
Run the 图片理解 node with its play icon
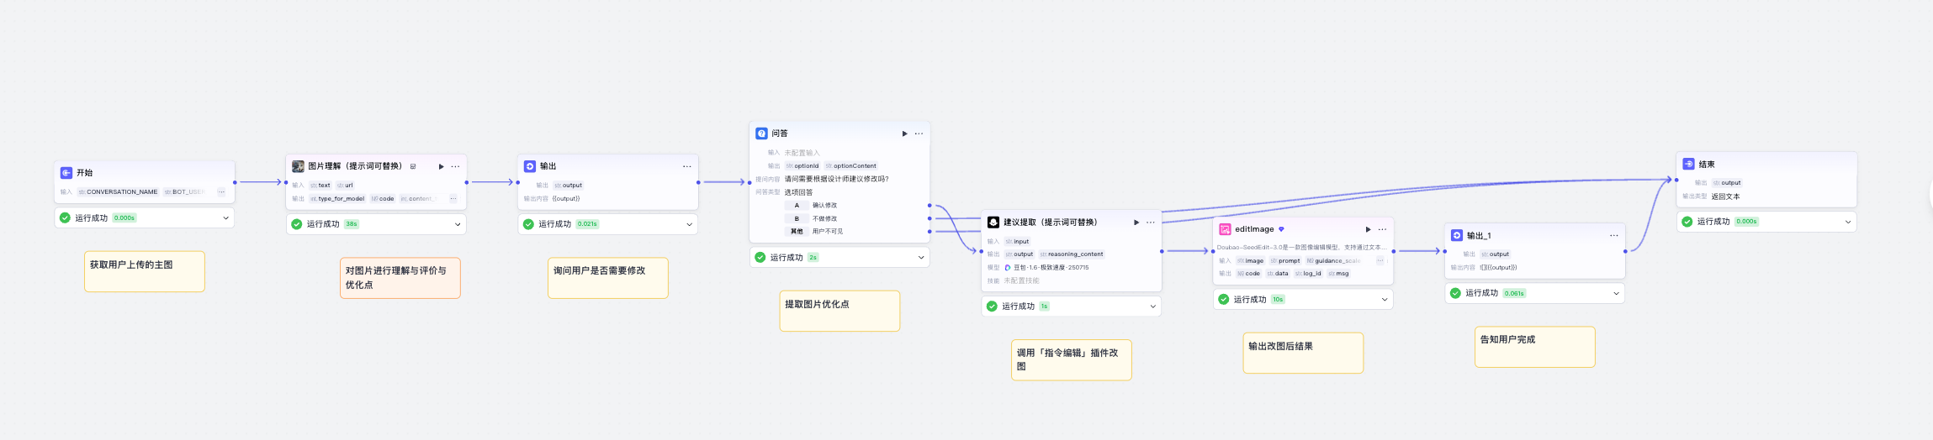[x=441, y=166]
